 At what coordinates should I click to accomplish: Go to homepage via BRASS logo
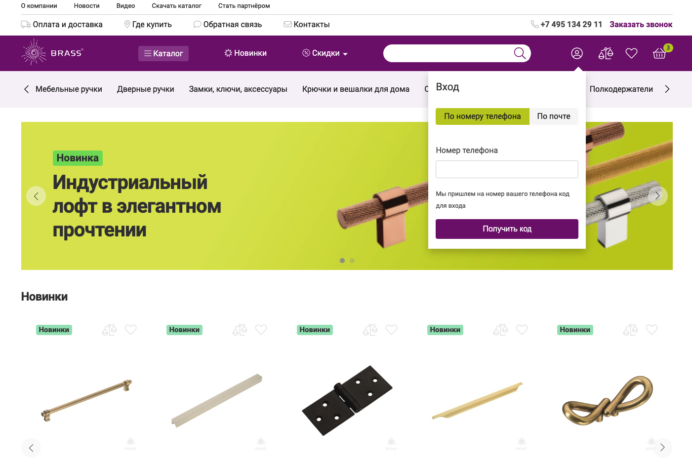coord(52,52)
